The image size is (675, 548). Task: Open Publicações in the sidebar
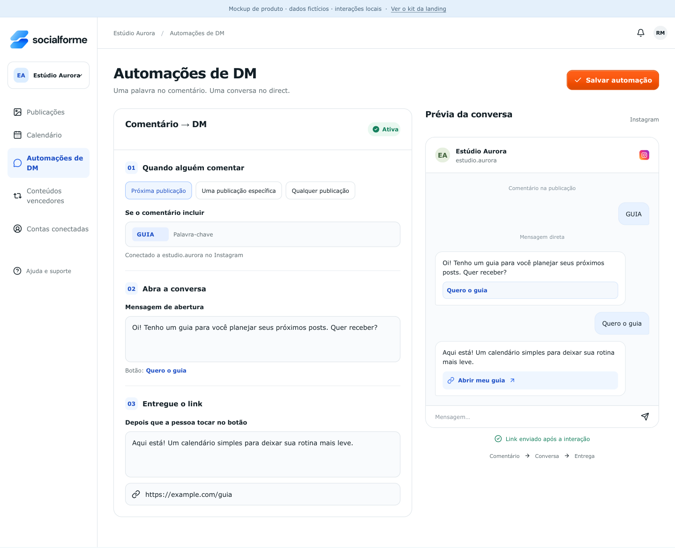pyautogui.click(x=48, y=112)
